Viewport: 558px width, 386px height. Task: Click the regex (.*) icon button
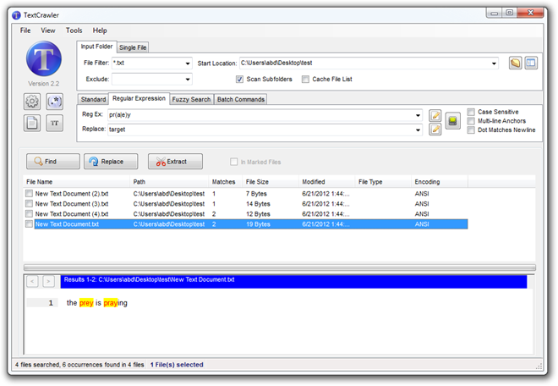coord(56,102)
